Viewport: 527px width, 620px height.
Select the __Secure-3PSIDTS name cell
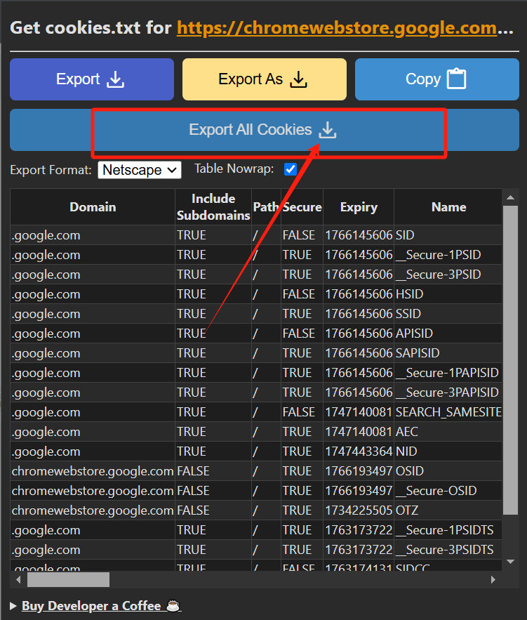click(448, 550)
